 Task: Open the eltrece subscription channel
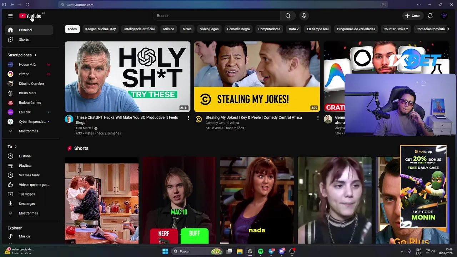29,74
